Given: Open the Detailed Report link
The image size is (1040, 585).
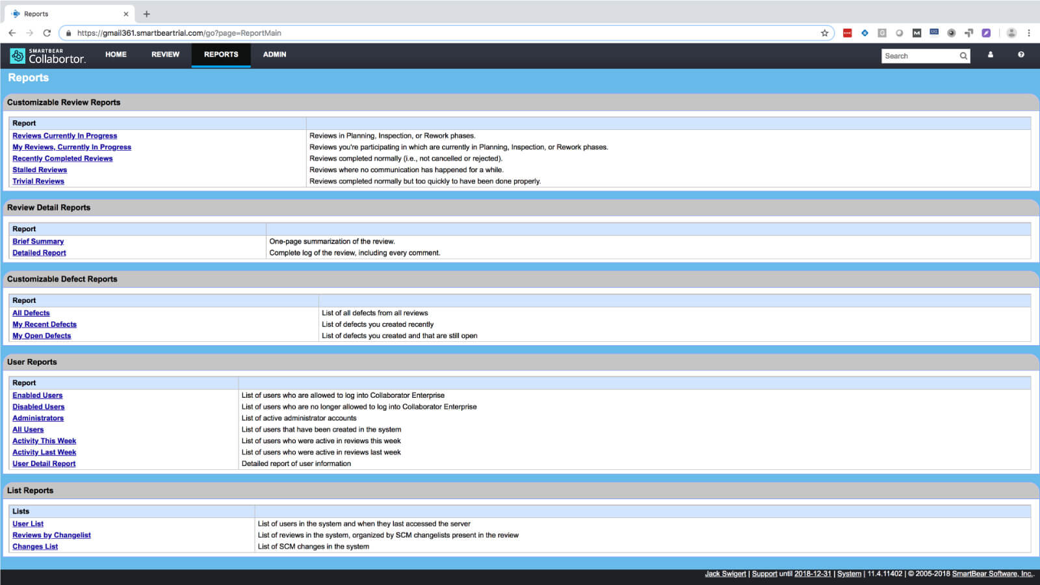Looking at the screenshot, I should coord(39,253).
